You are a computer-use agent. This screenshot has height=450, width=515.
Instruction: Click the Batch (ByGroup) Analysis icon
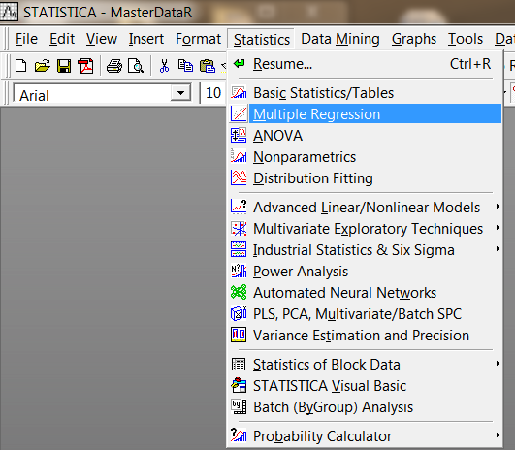coord(239,406)
